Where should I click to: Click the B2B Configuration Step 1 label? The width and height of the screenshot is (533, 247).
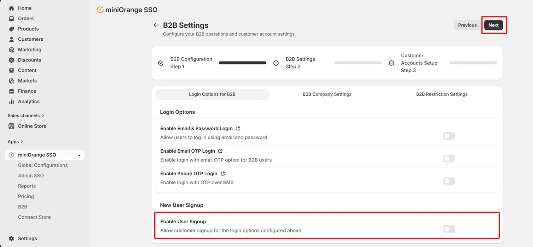[191, 63]
